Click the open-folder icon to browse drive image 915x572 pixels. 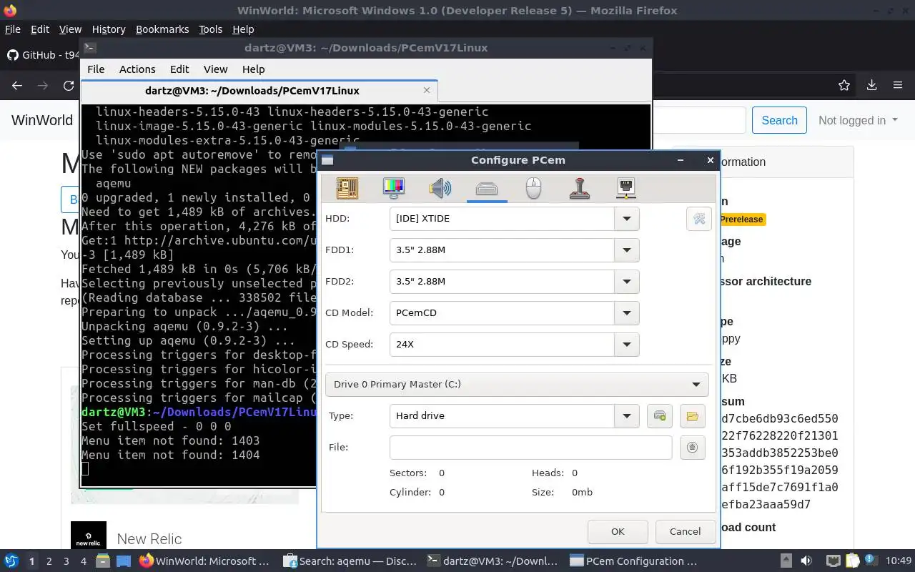(692, 416)
